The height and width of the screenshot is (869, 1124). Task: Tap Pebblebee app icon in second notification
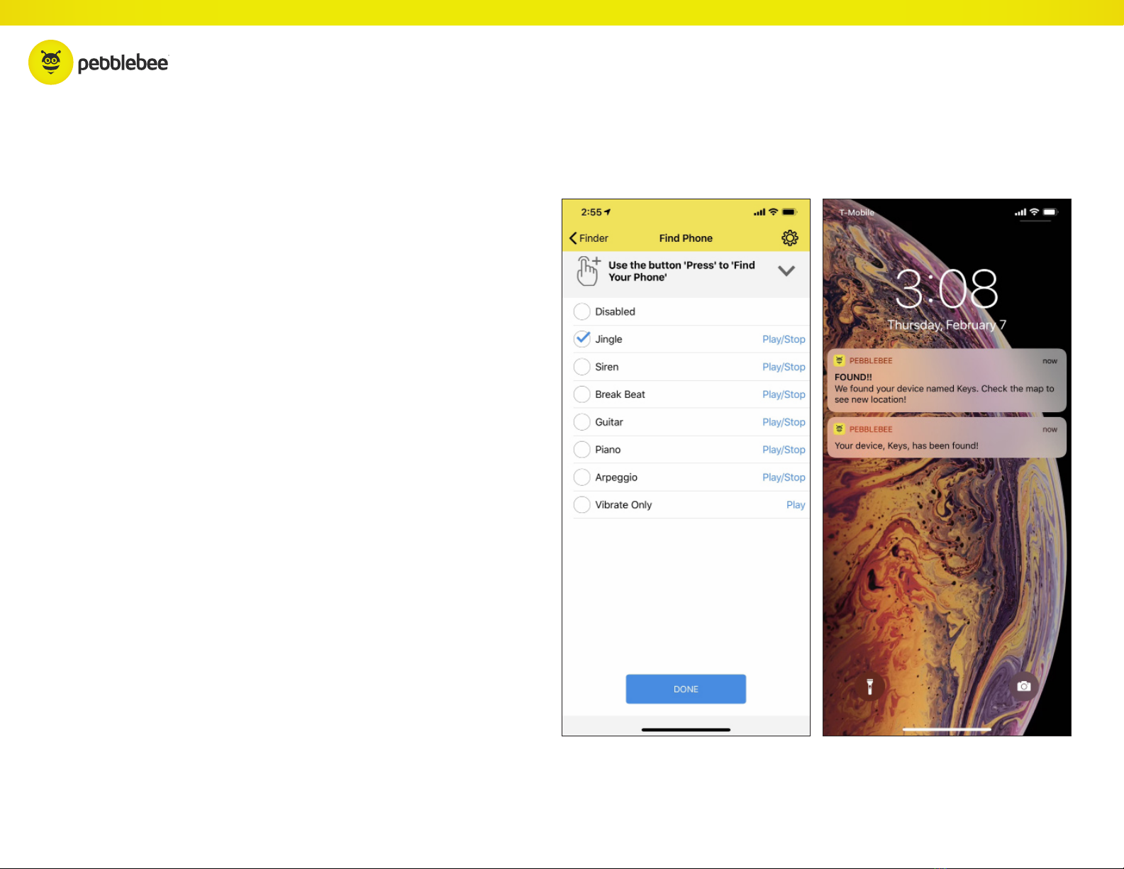click(x=840, y=429)
